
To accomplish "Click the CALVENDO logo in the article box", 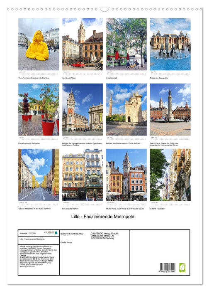I will pyautogui.click(x=51, y=233).
